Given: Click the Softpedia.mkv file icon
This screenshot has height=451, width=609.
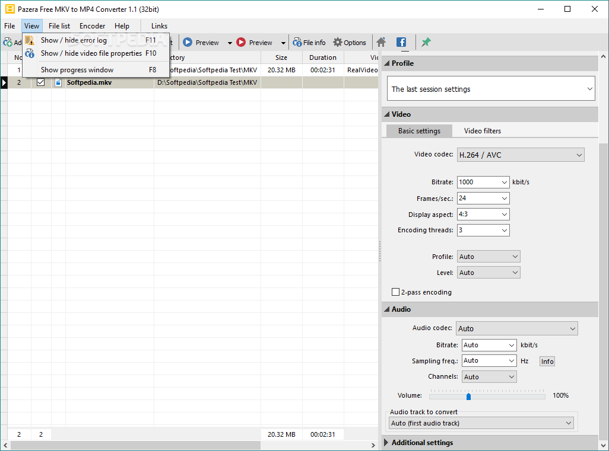Looking at the screenshot, I should tap(58, 82).
